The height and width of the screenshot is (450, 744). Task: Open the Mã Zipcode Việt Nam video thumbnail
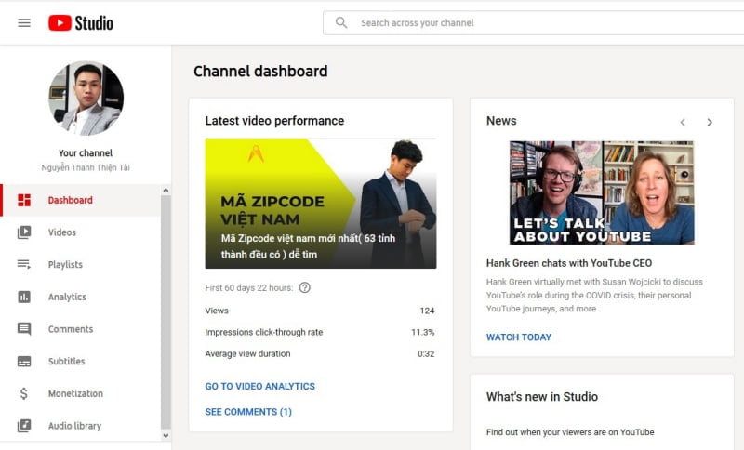[320, 204]
